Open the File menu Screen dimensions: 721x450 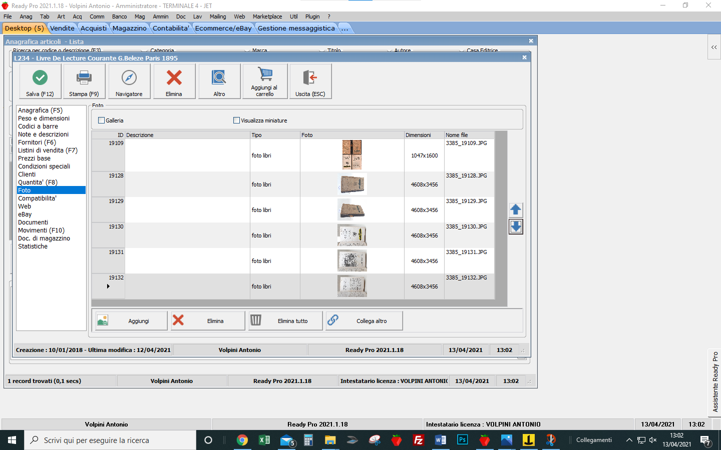tap(8, 16)
